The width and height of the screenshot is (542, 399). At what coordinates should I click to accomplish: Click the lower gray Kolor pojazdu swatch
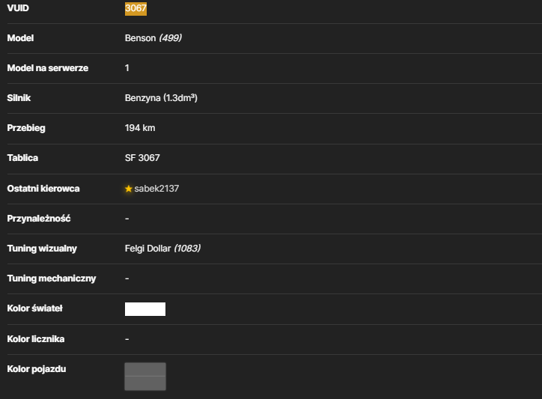(x=145, y=383)
